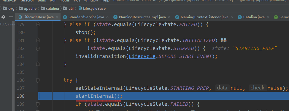Close the StandardService.java tab
The image size is (289, 111).
(x=107, y=17)
